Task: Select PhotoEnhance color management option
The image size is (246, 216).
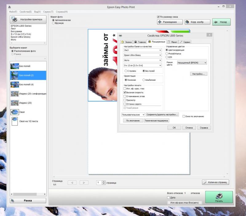Action: pos(167,53)
